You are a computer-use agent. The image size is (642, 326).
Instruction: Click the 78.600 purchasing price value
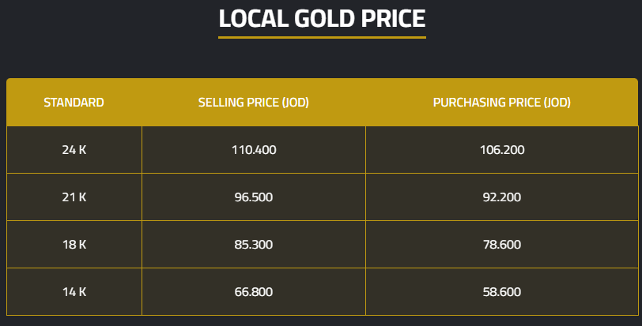click(501, 245)
